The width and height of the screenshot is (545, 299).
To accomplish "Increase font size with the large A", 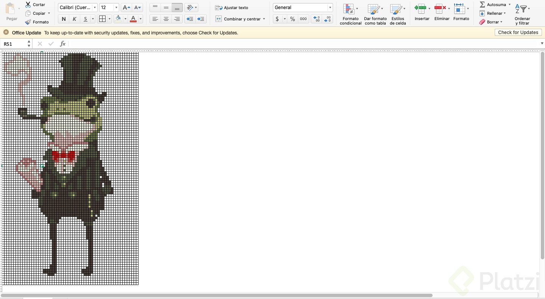I will coord(127,8).
